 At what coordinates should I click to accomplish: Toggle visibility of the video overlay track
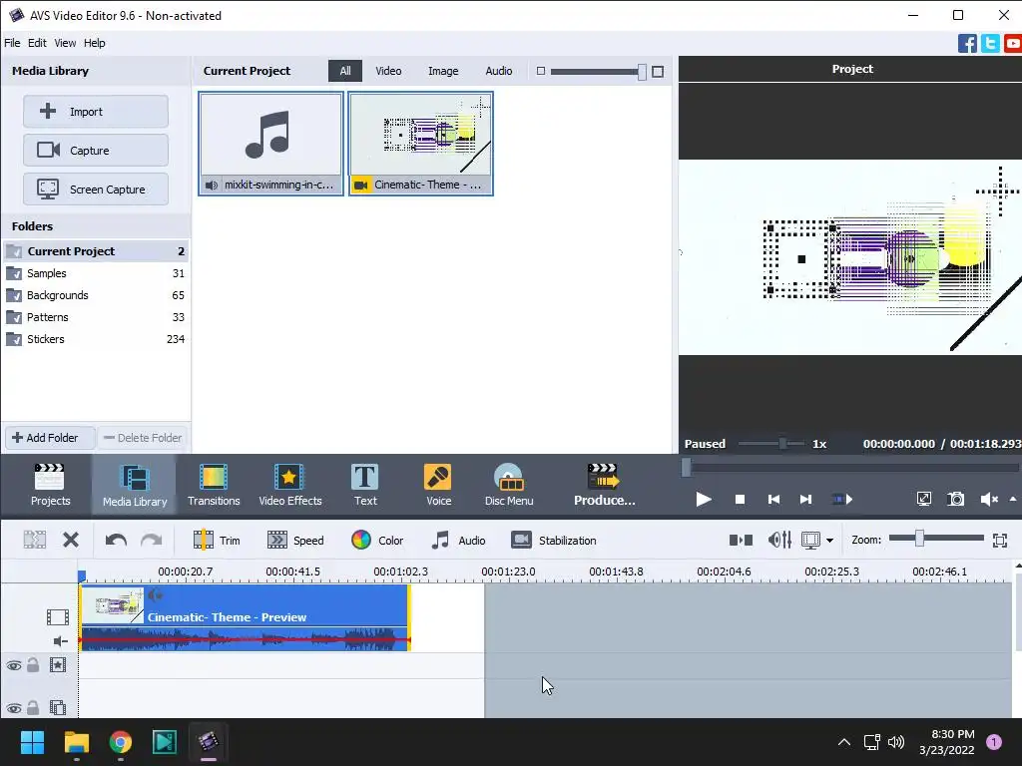point(14,708)
